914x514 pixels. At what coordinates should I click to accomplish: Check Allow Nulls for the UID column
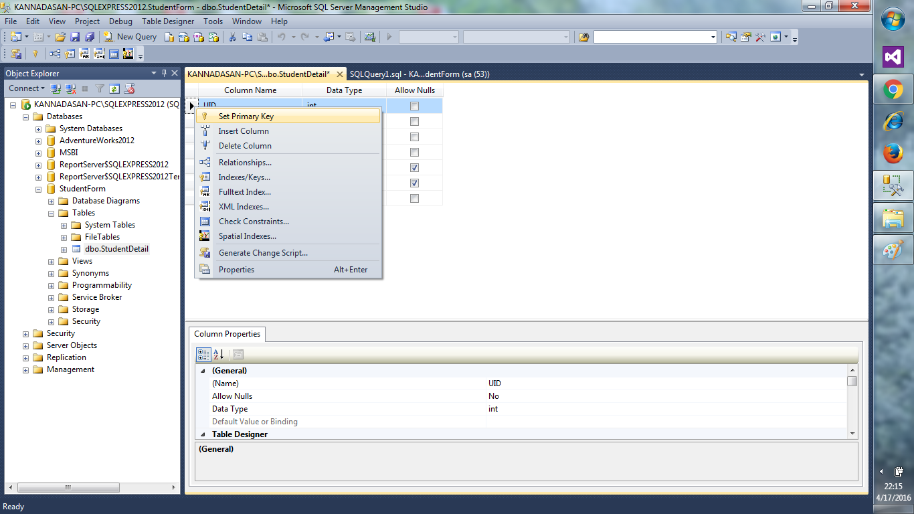[x=414, y=105]
